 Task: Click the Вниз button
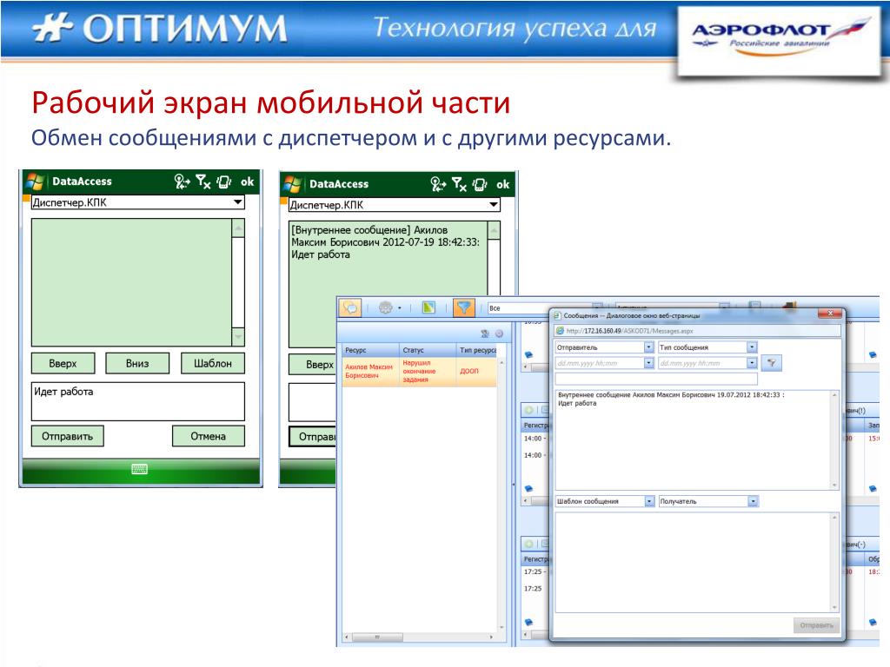tap(137, 364)
